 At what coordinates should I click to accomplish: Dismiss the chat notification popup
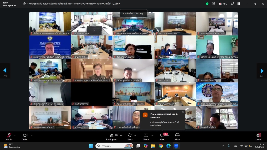pyautogui.click(x=183, y=112)
